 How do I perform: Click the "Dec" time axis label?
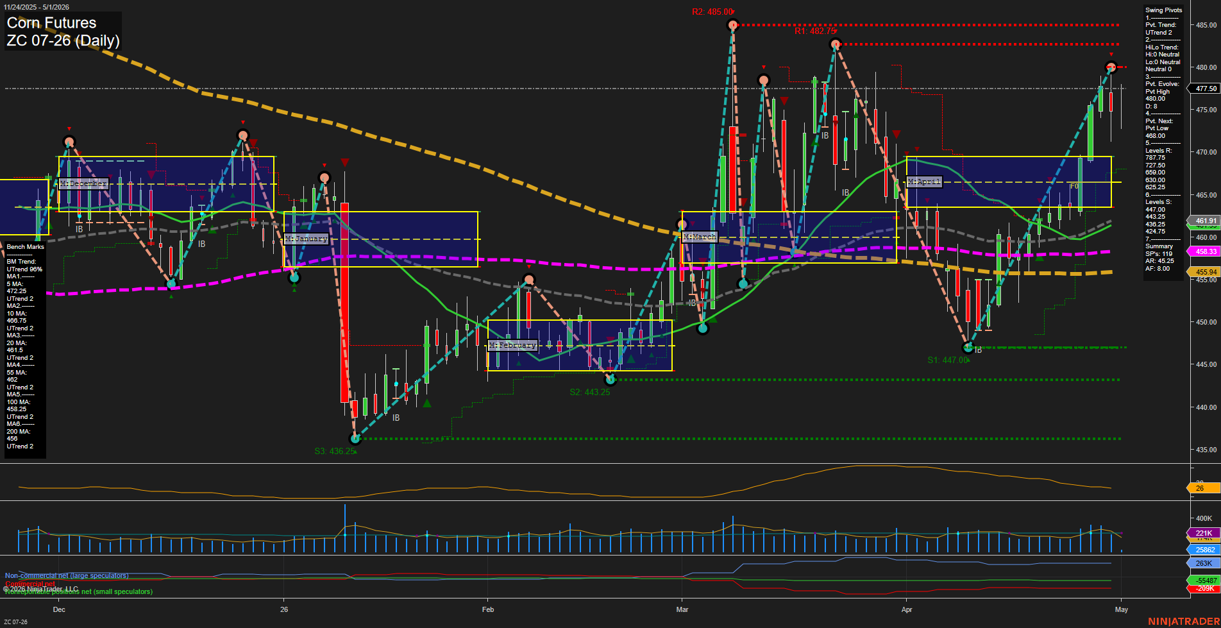[59, 609]
